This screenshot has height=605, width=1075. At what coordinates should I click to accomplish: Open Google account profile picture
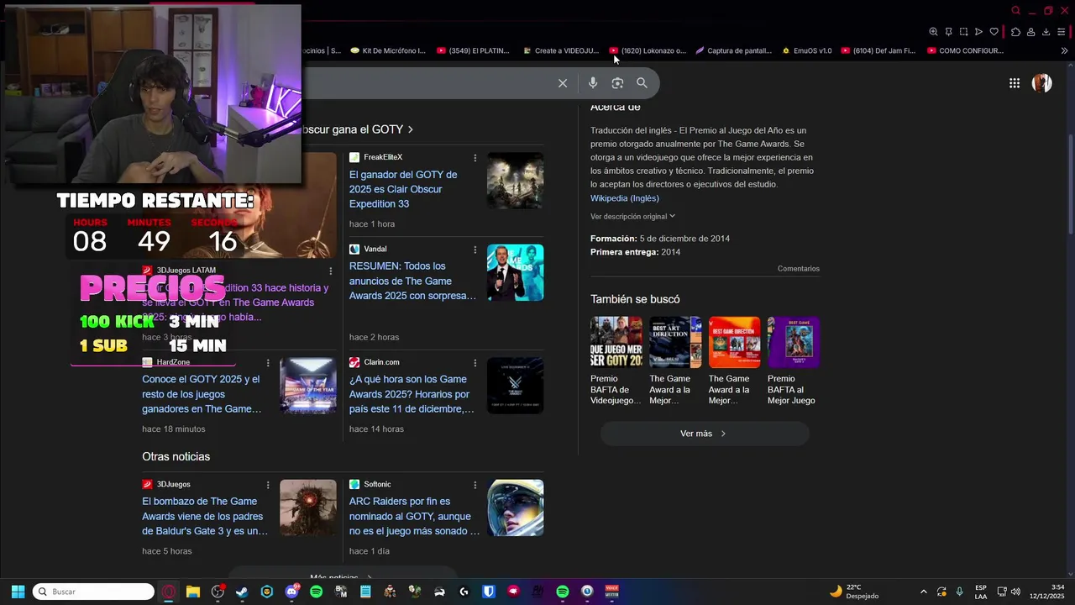tap(1042, 83)
